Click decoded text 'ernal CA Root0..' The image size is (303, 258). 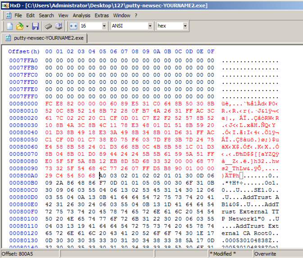pos(250,233)
